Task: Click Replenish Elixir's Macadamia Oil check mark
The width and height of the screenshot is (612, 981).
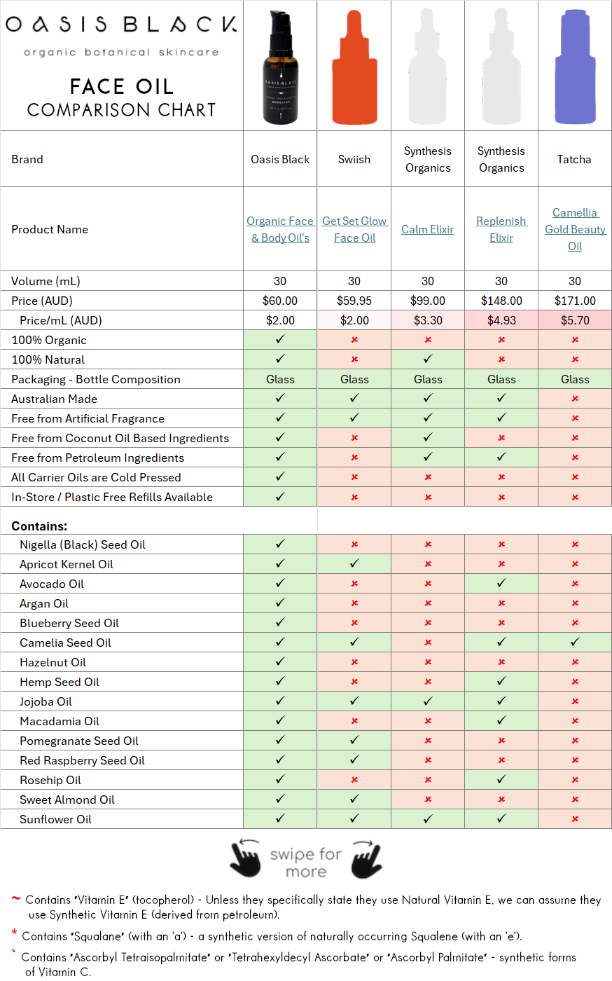Action: (x=501, y=720)
